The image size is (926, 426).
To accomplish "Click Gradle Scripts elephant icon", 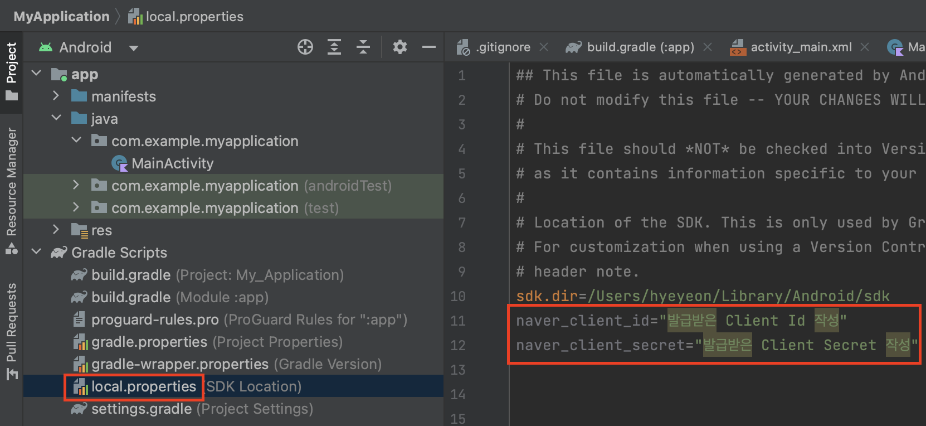I will [59, 253].
